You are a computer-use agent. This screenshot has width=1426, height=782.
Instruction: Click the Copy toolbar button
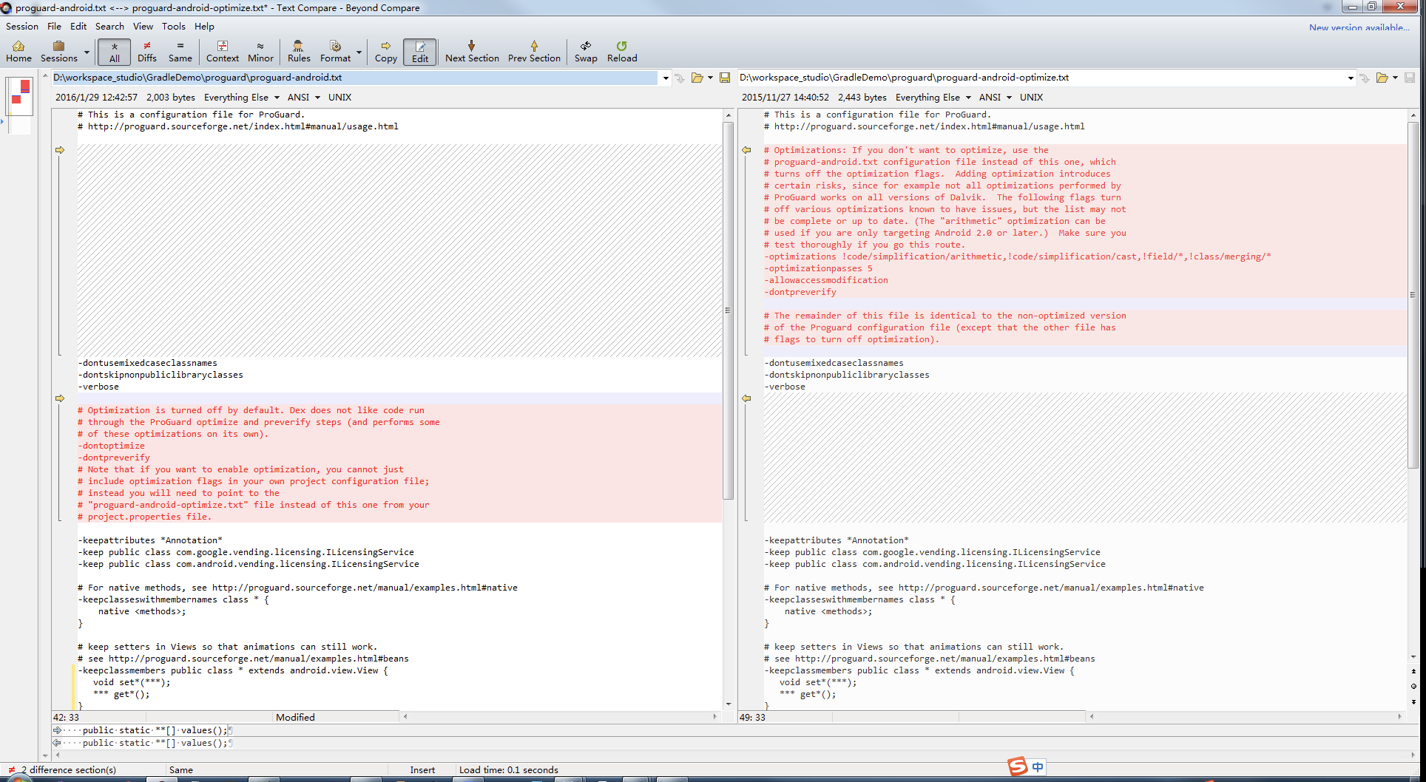(x=385, y=52)
